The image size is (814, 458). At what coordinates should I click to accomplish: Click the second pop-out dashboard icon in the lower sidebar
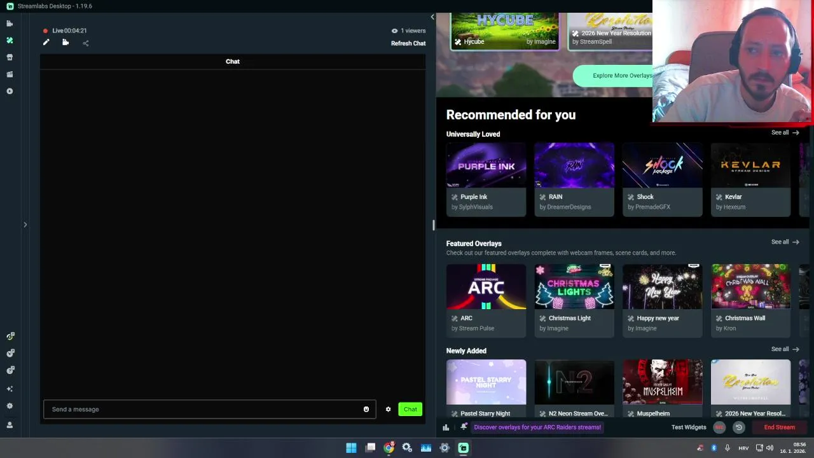click(10, 353)
